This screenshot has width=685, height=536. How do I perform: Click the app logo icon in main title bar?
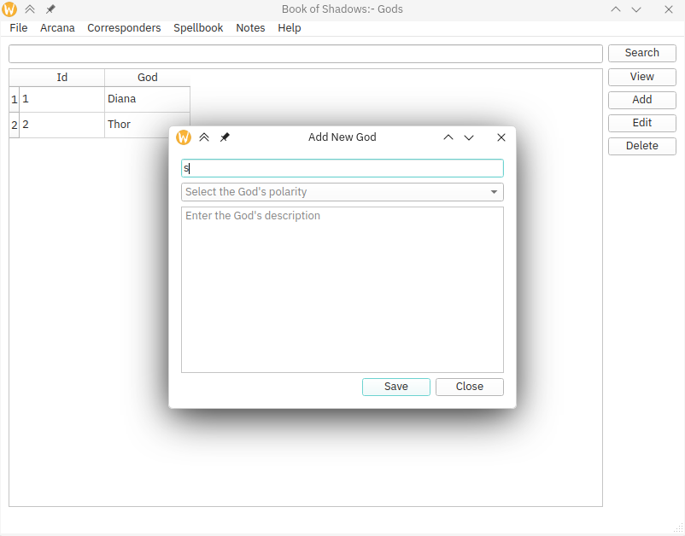[x=10, y=9]
